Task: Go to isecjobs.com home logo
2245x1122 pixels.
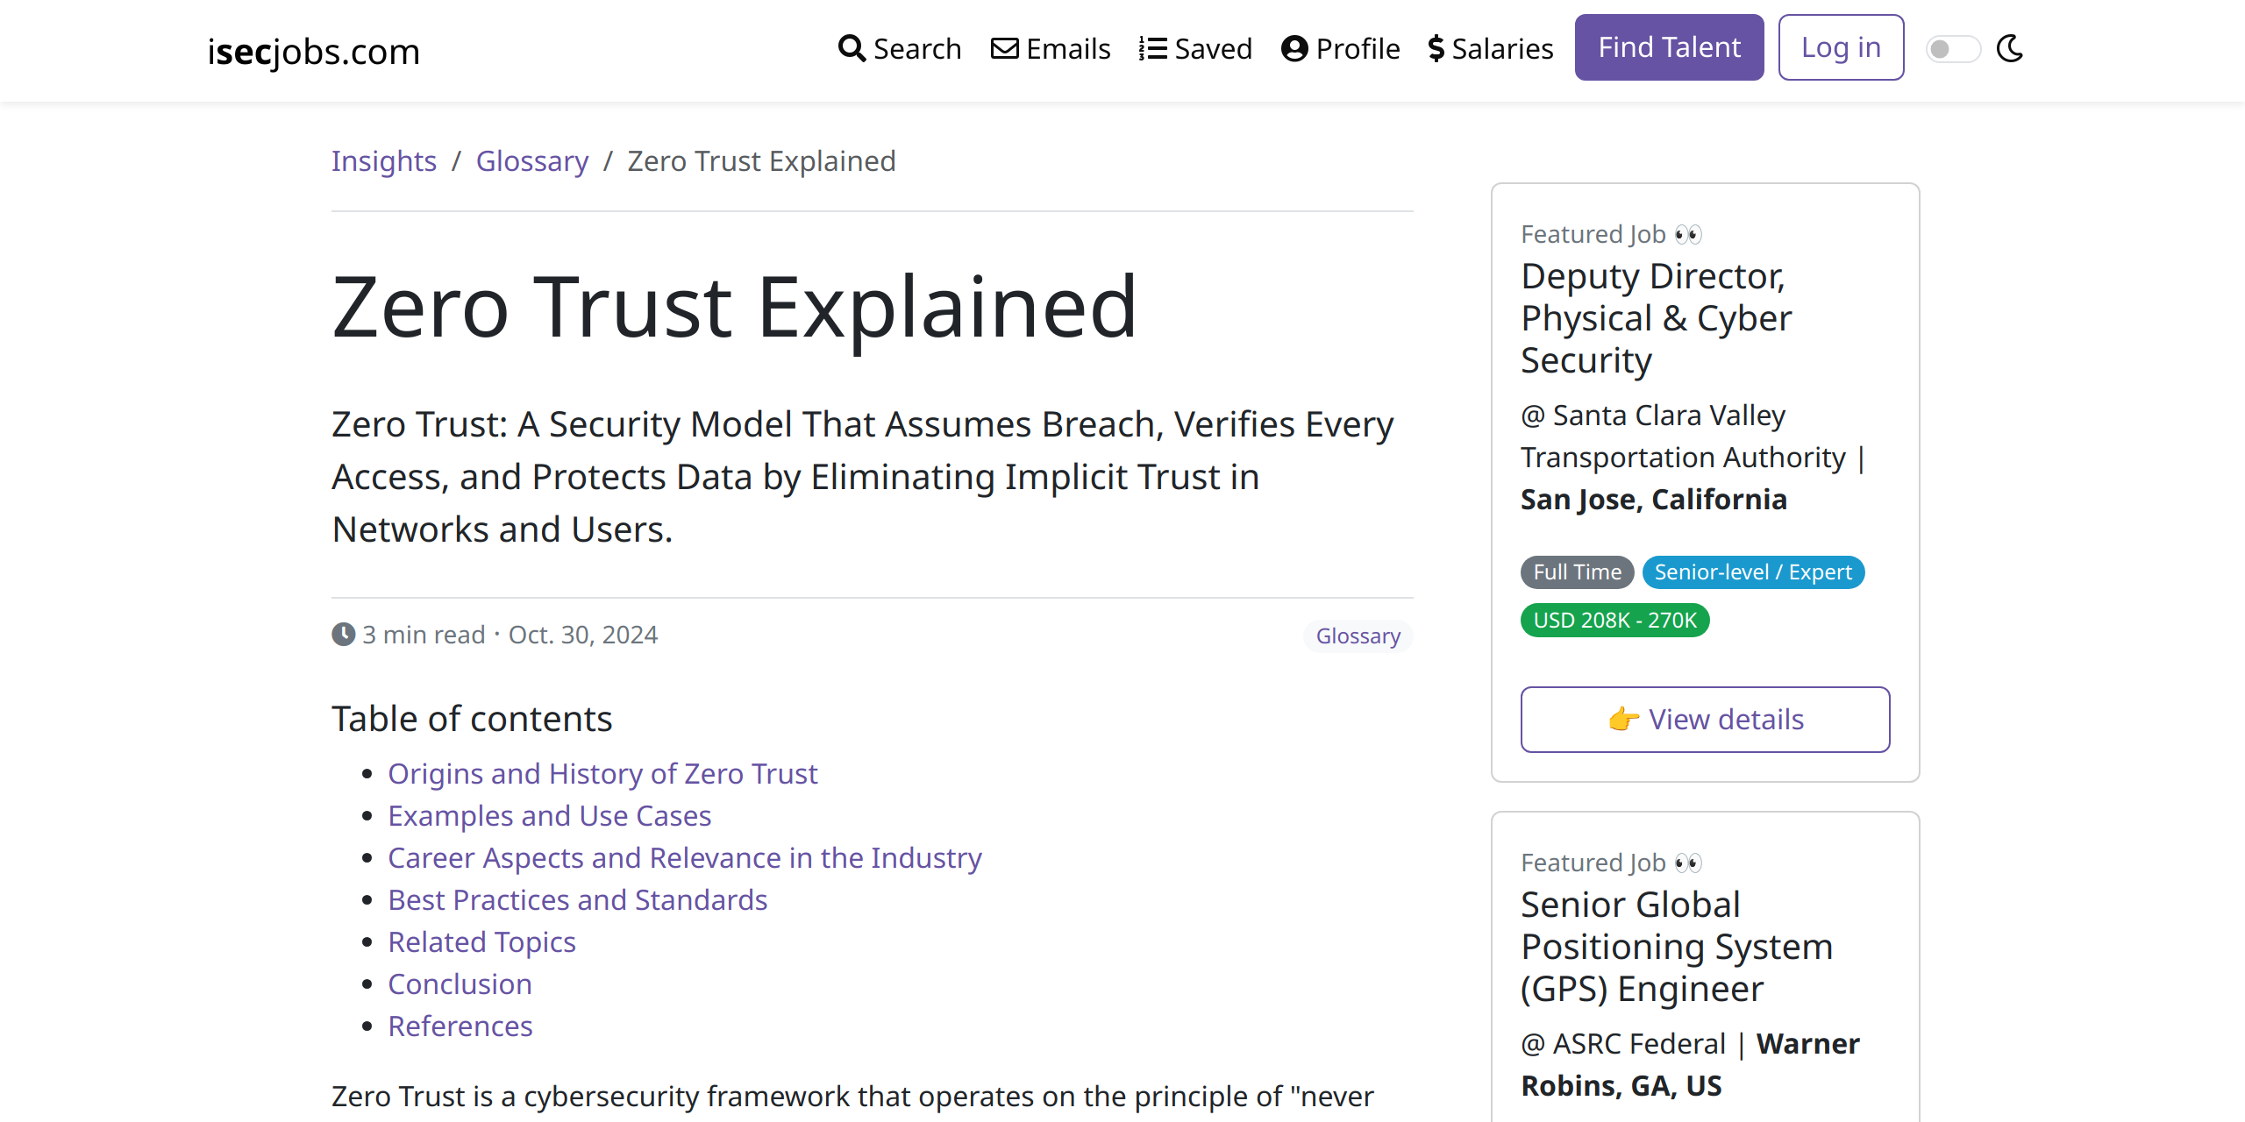Action: coord(313,51)
